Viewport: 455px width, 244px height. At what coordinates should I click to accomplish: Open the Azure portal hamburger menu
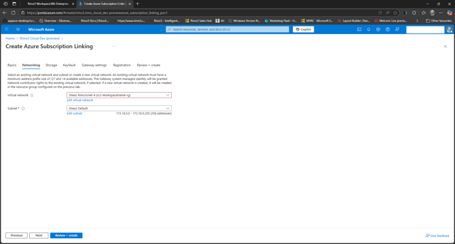click(18, 29)
